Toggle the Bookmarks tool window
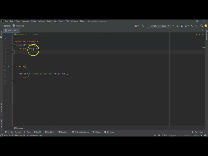This screenshot has width=208, height=156. (x=1, y=122)
